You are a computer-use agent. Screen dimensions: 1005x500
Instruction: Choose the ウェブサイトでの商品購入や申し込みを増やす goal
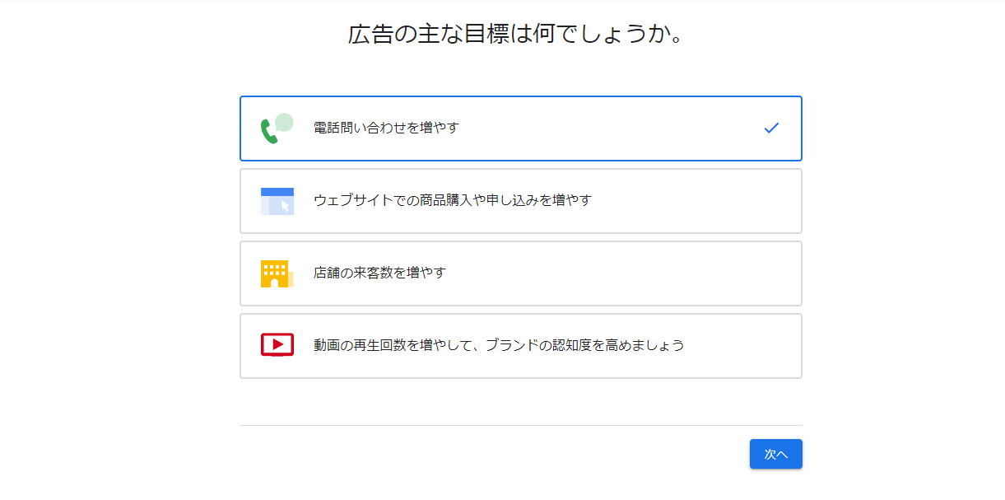[453, 200]
